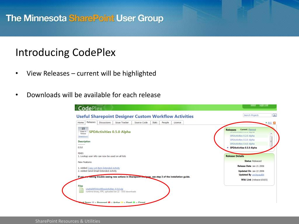
Task: Click the Updated On Jan 22 2008 value
Action: click(258, 171)
